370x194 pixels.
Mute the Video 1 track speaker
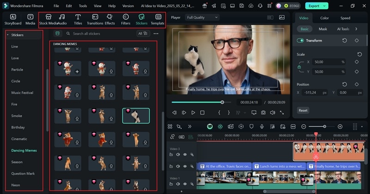pyautogui.click(x=178, y=184)
